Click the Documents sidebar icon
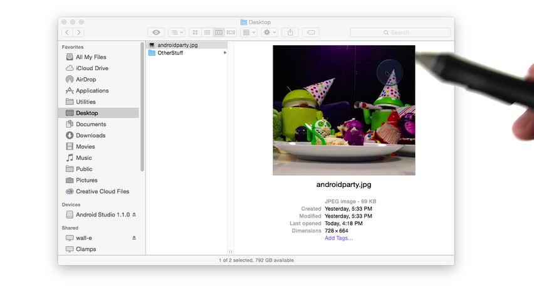 coord(70,124)
